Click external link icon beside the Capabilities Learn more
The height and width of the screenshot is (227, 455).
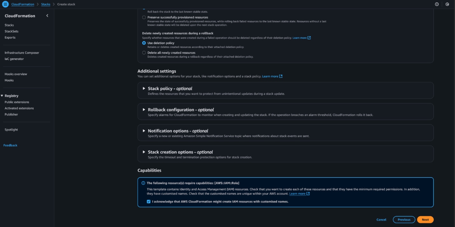308,194
